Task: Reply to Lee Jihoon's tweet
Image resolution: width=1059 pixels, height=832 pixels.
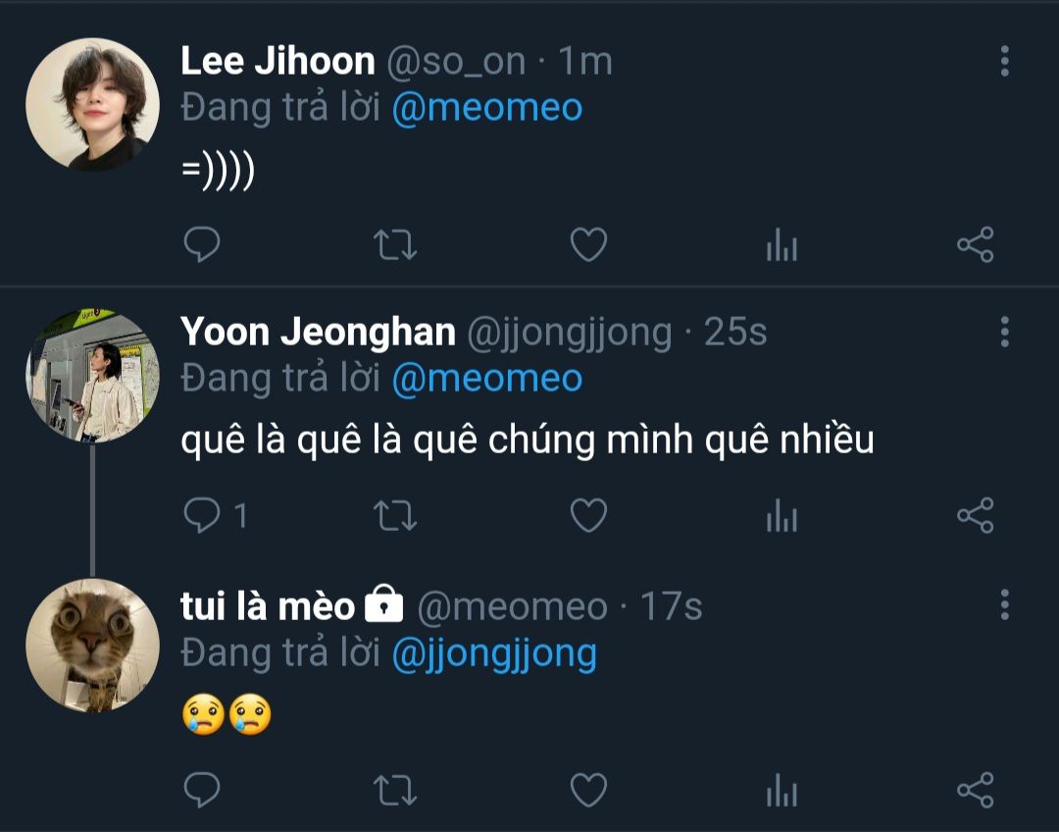Action: tap(202, 244)
